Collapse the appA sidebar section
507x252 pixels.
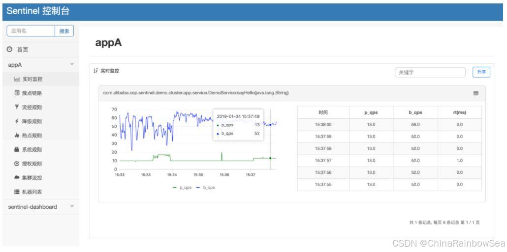[x=72, y=64]
